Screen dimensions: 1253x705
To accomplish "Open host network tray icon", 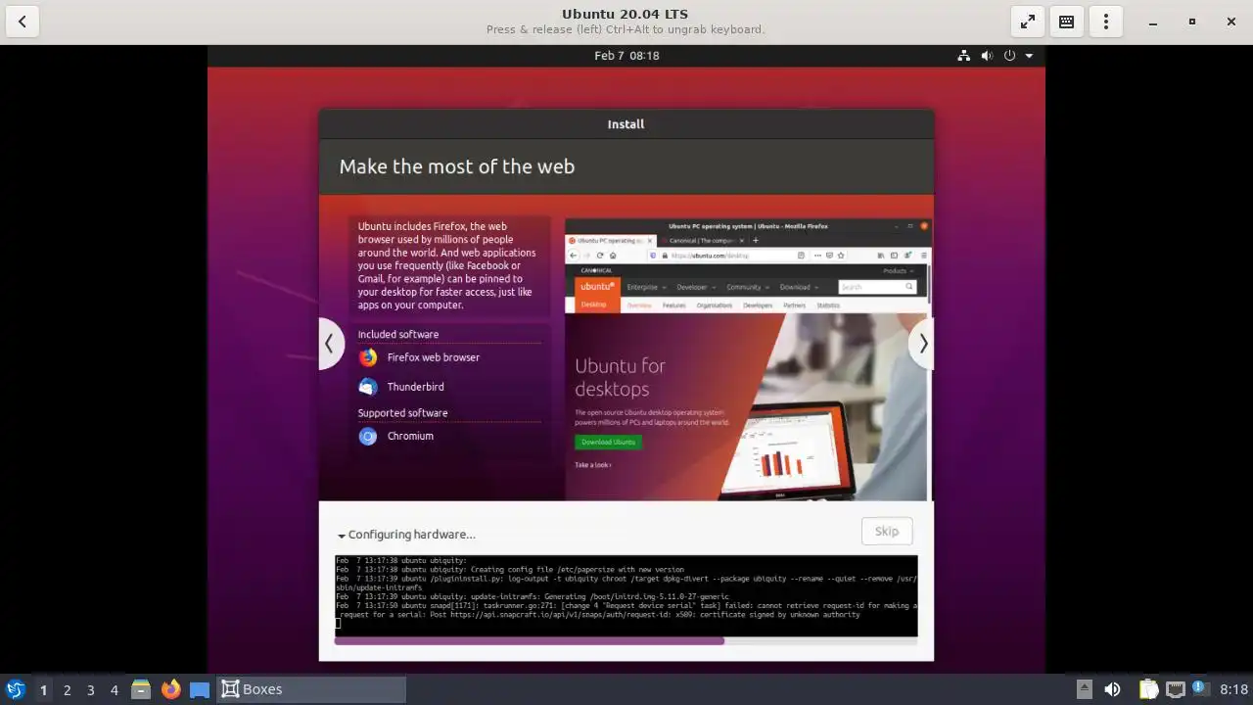I will tap(1175, 689).
